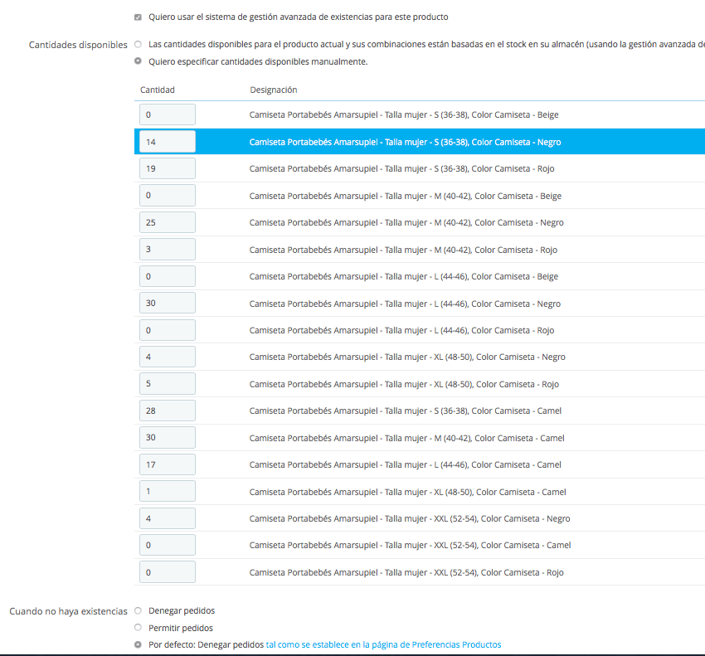Choose Denegar pedidos radio option
The image size is (705, 656).
pos(138,610)
